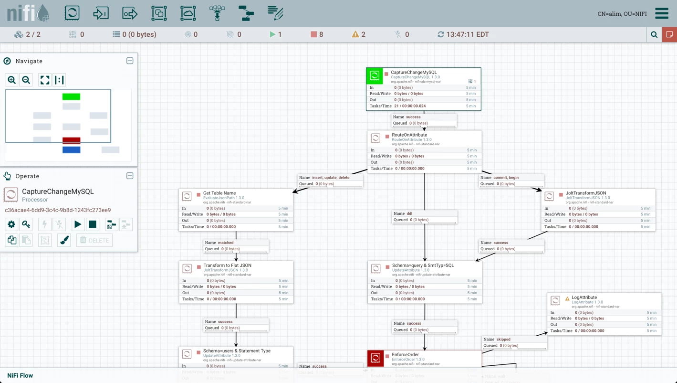This screenshot has width=677, height=383.
Task: Click the invalid components warning count
Action: (359, 34)
